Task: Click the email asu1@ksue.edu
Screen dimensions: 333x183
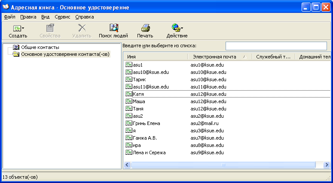Action: click(x=207, y=65)
